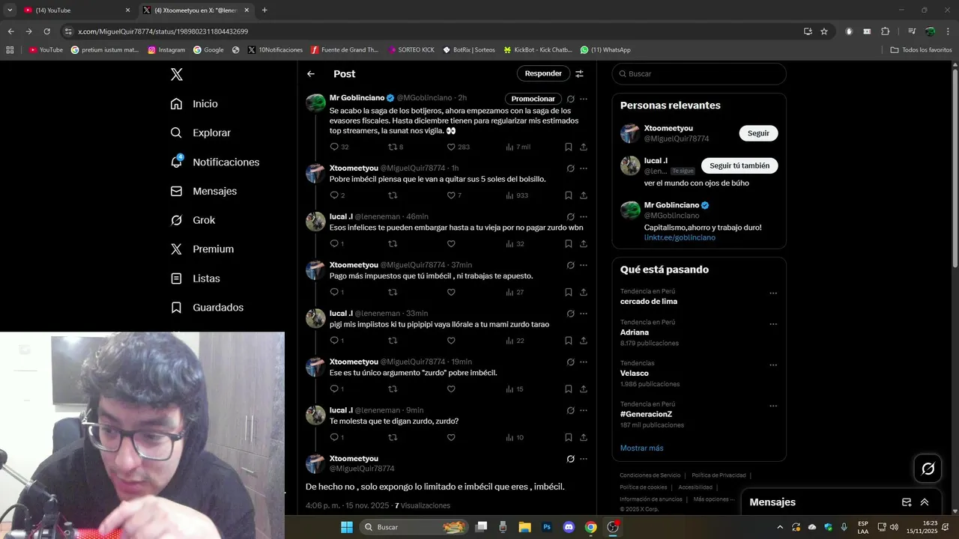Follow Xtoomeetyou with Seguir button

tap(758, 133)
